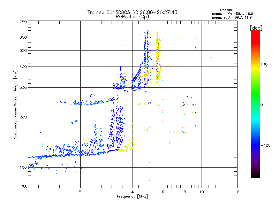Screen dimensions: 279x209
Task: Click the y-axis tick label '750'
Action: (x=23, y=22)
